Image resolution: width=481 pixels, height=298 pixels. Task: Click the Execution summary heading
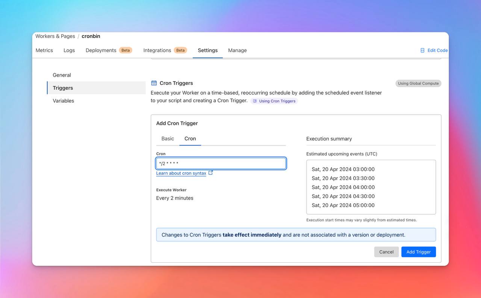coord(329,139)
